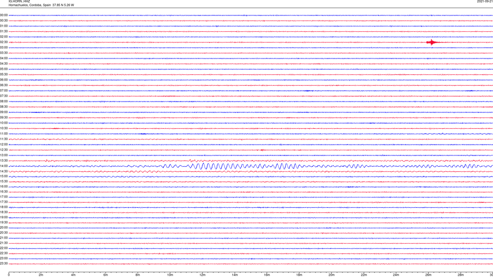493x277 pixels.
Task: Click the 04:00 row time label
Action: click(4, 58)
